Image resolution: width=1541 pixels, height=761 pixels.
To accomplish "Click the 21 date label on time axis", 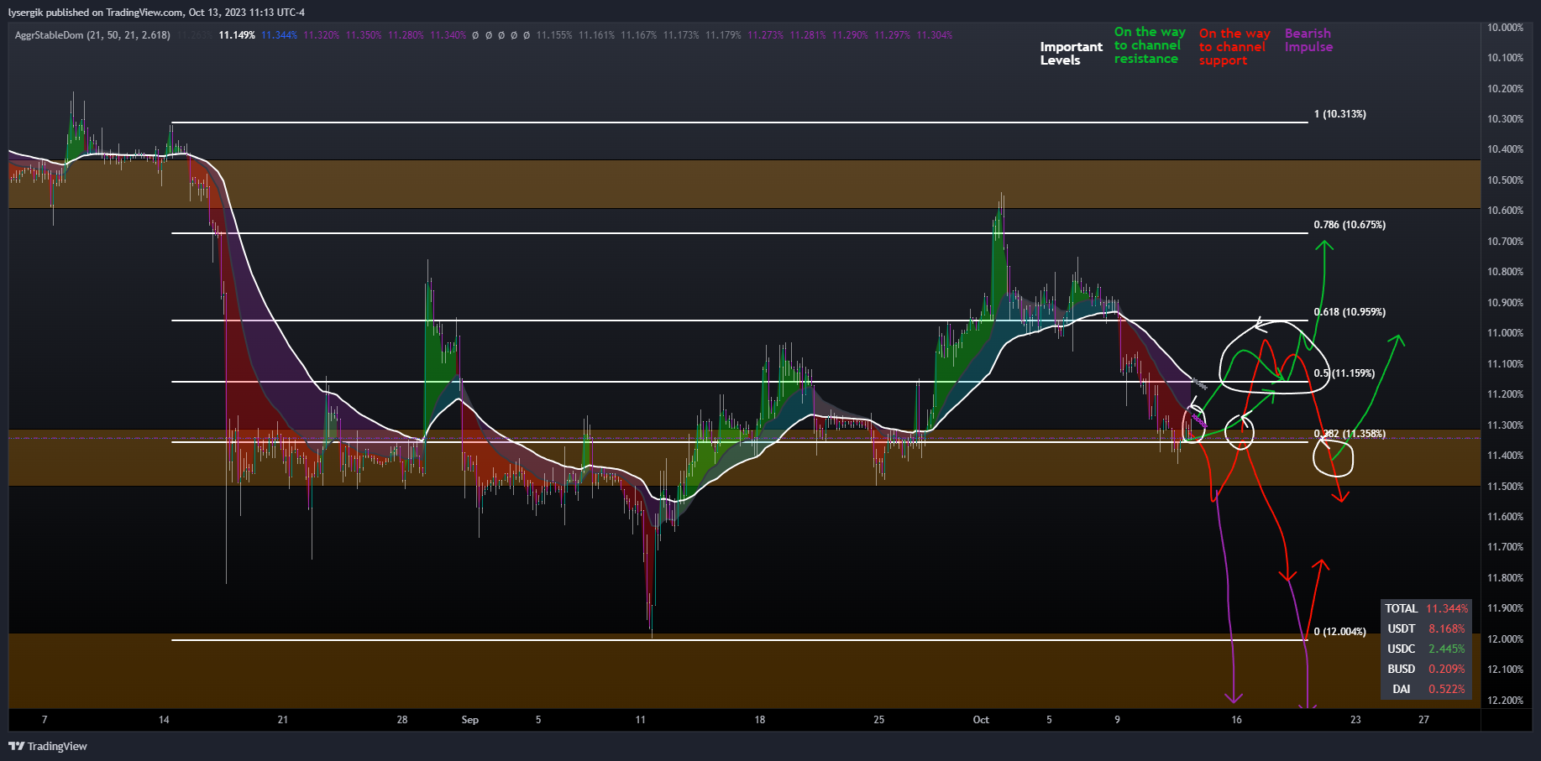I will coord(283,720).
